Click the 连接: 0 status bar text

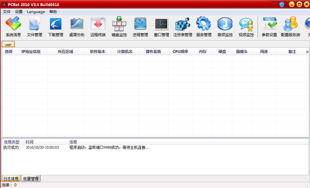[x=9, y=185]
